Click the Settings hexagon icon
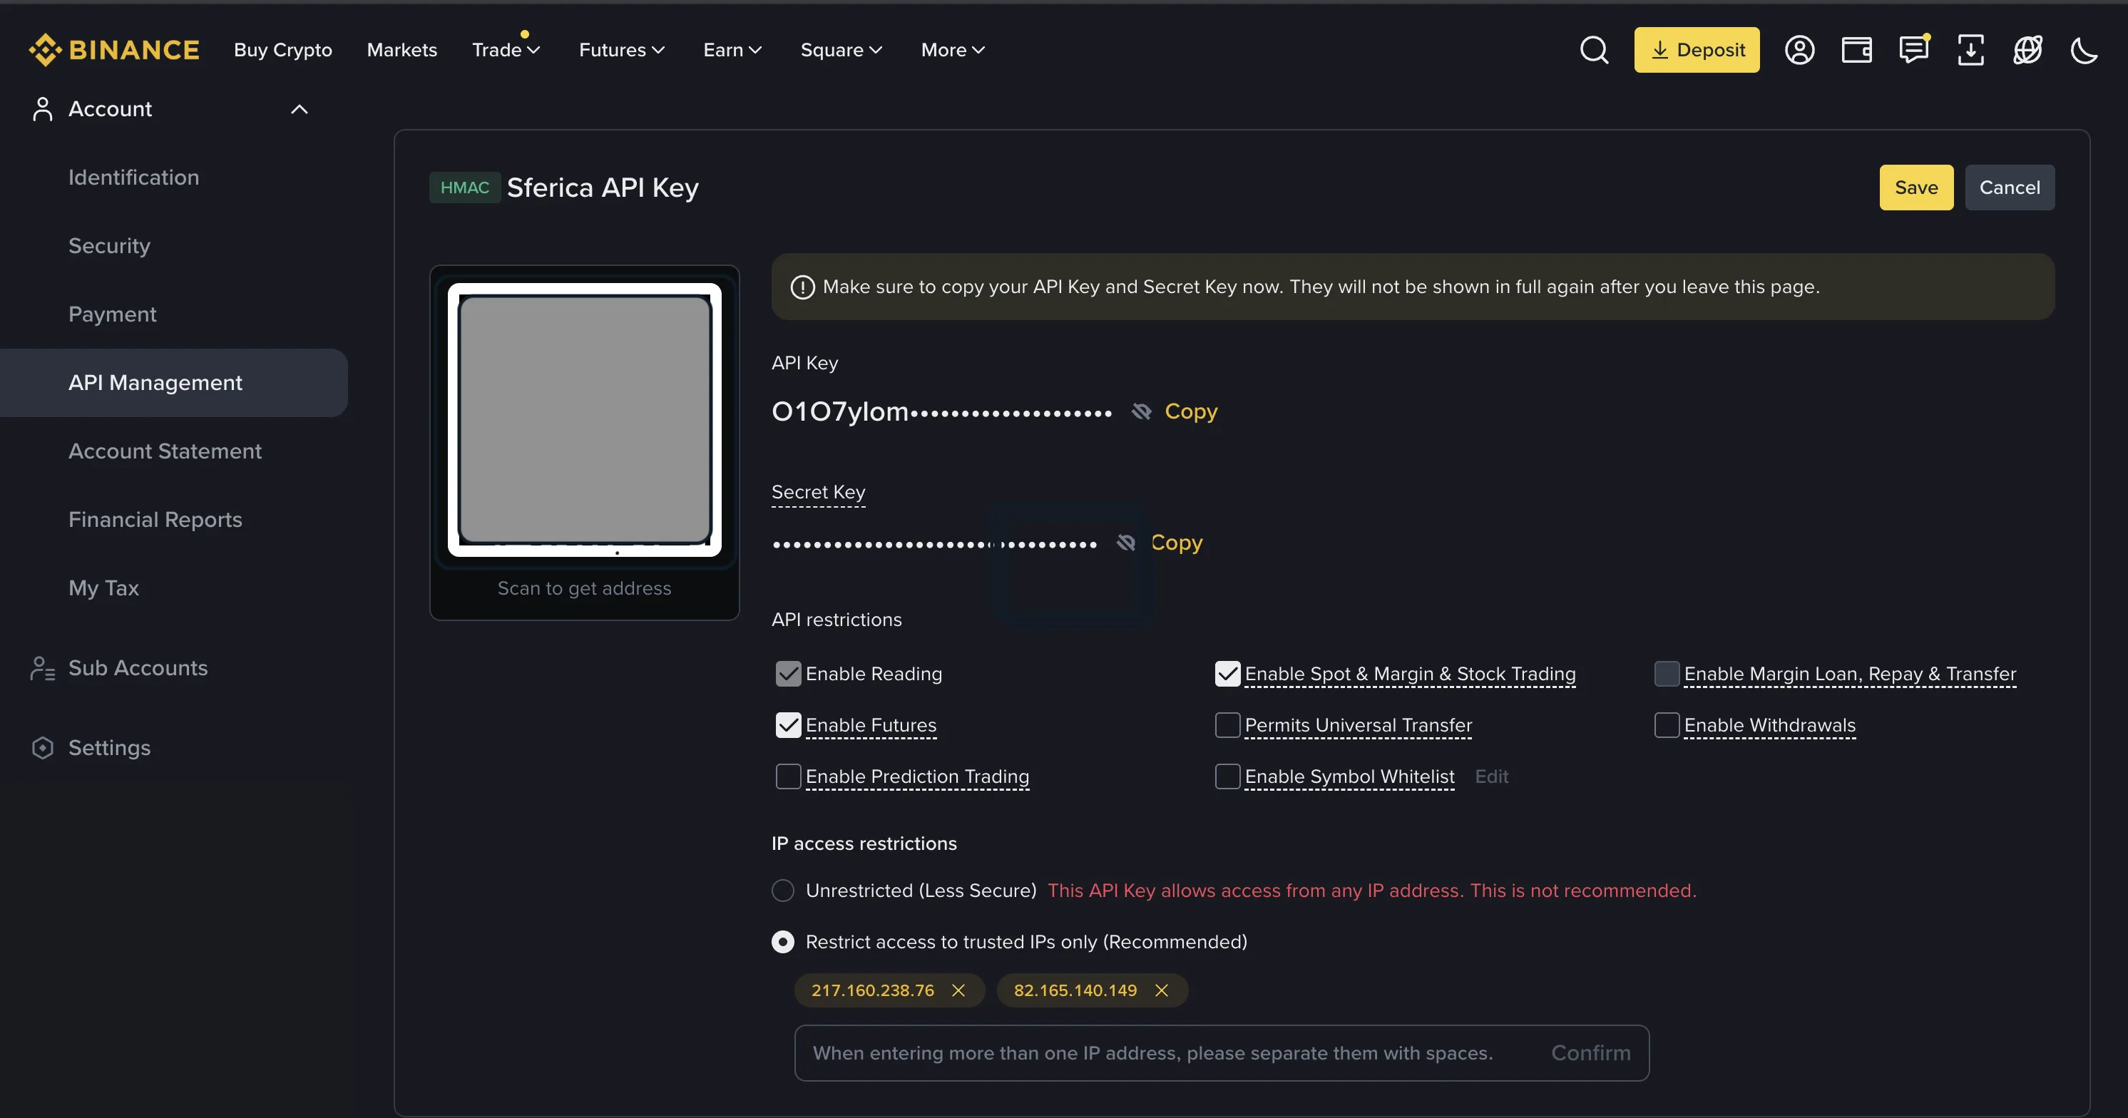2128x1118 pixels. [42, 748]
